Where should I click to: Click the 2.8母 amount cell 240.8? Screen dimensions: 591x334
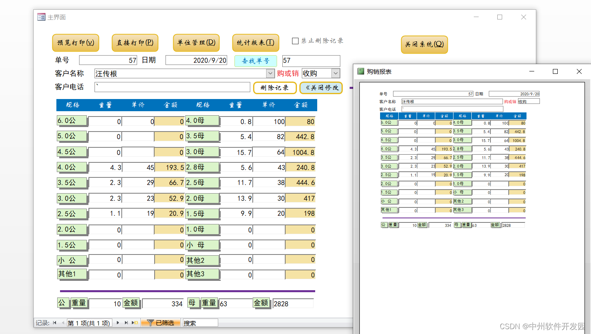pos(300,167)
